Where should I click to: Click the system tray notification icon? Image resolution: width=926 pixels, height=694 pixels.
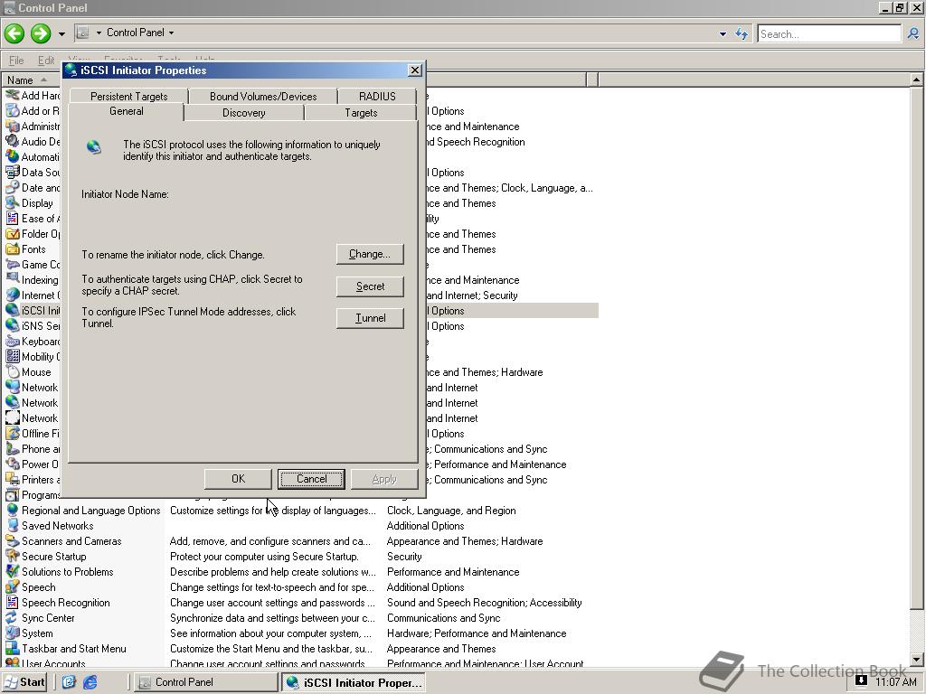pyautogui.click(x=861, y=680)
